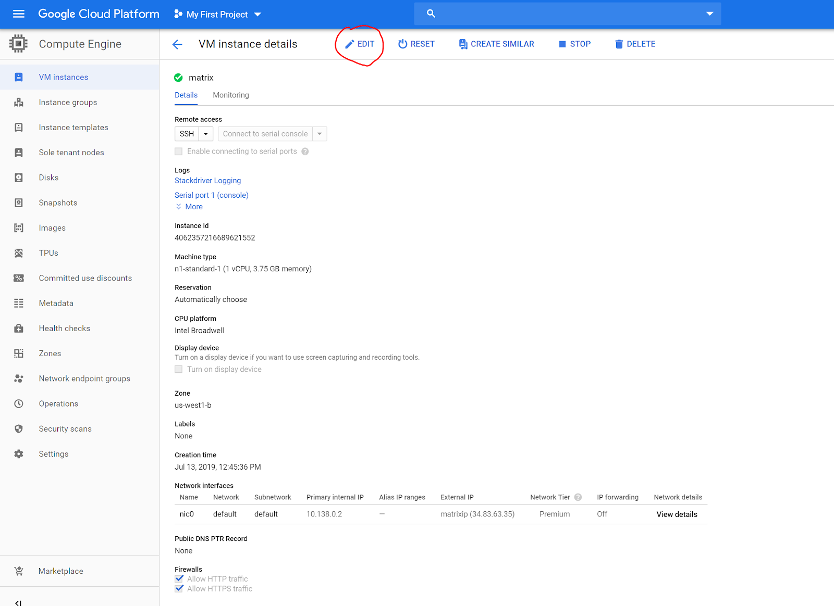Open Stackdriver Logging link
This screenshot has width=834, height=606.
pyautogui.click(x=207, y=181)
